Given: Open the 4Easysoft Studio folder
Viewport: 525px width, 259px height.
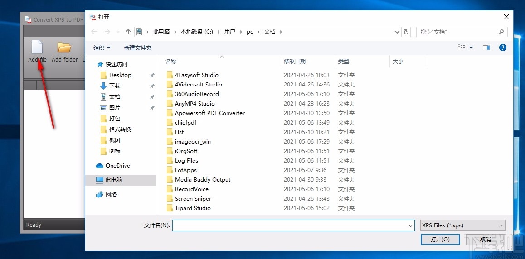Looking at the screenshot, I should 197,75.
